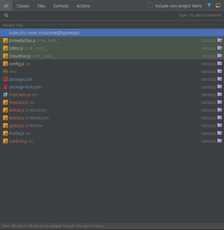Open the .env file

point(112,71)
